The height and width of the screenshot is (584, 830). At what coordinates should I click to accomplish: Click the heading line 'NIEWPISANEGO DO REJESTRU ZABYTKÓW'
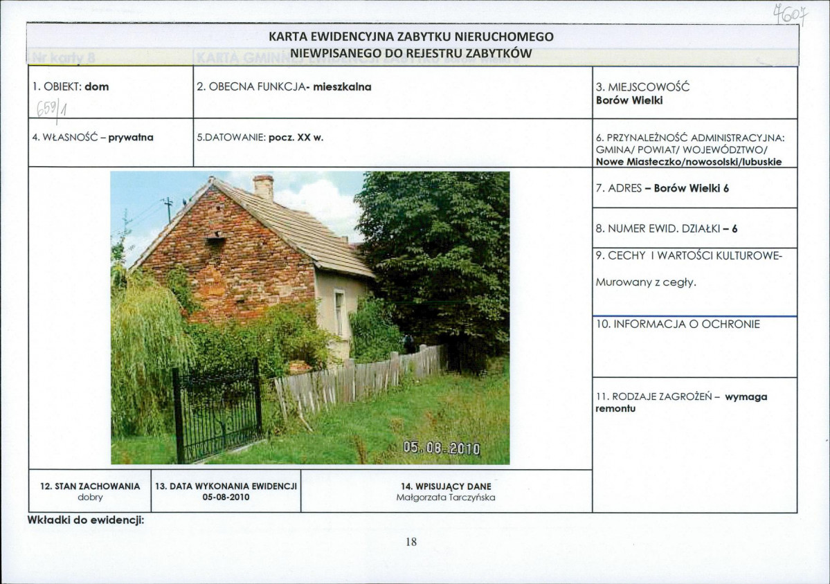click(x=411, y=53)
